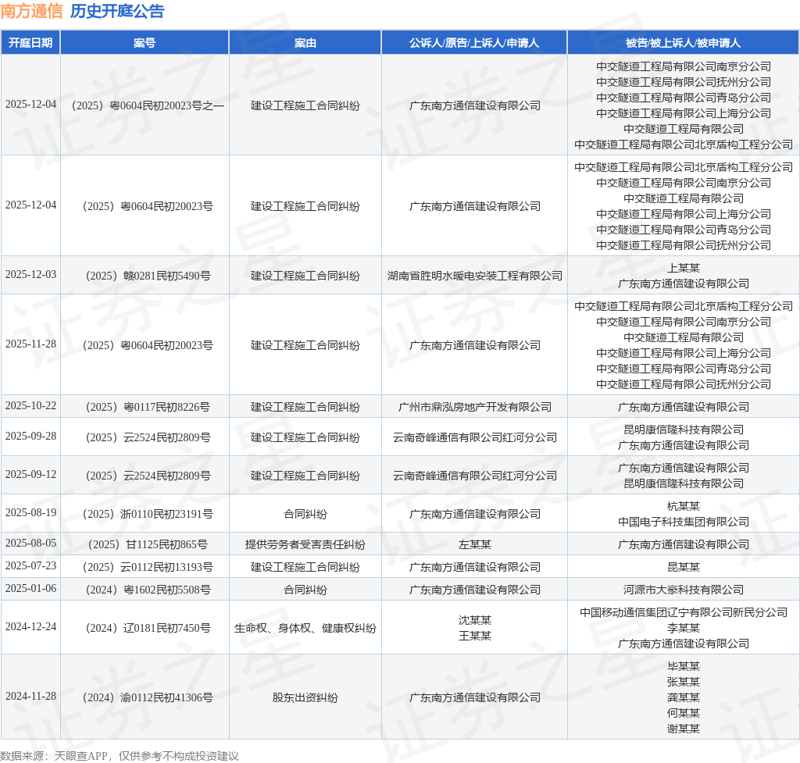
Task: Click plaintiff 沈某某
Action: click(x=474, y=620)
